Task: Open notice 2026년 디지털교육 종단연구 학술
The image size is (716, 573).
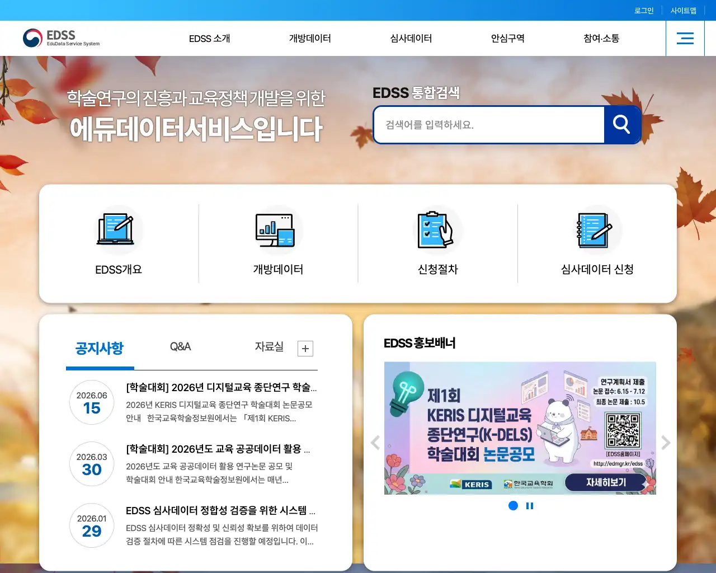Action: tap(222, 387)
